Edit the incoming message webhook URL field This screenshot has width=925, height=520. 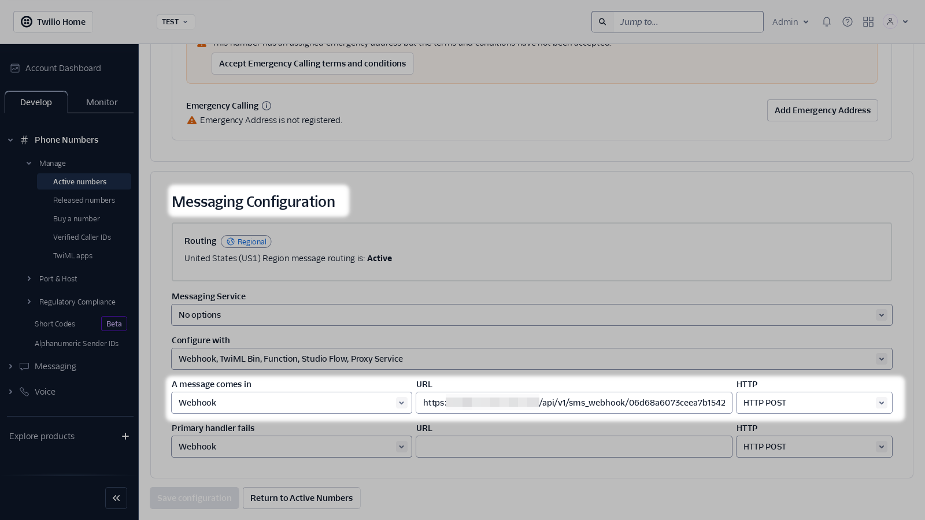[574, 403]
